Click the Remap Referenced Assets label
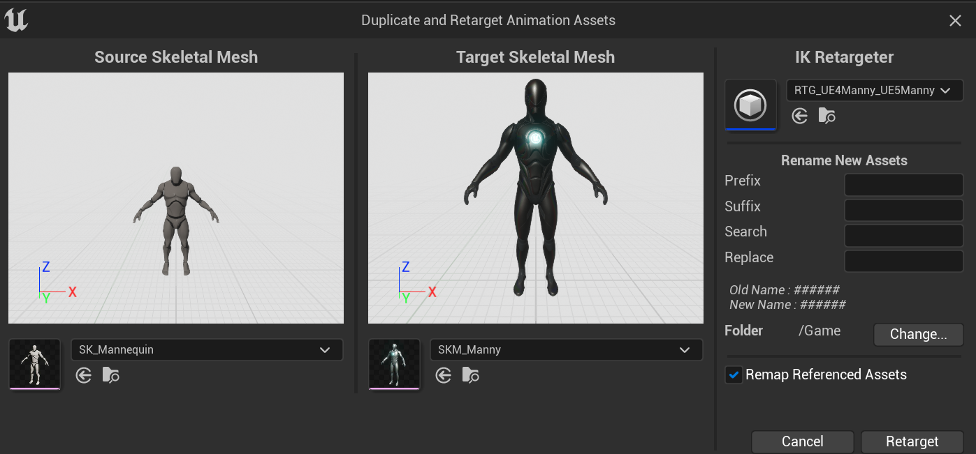 click(x=826, y=375)
